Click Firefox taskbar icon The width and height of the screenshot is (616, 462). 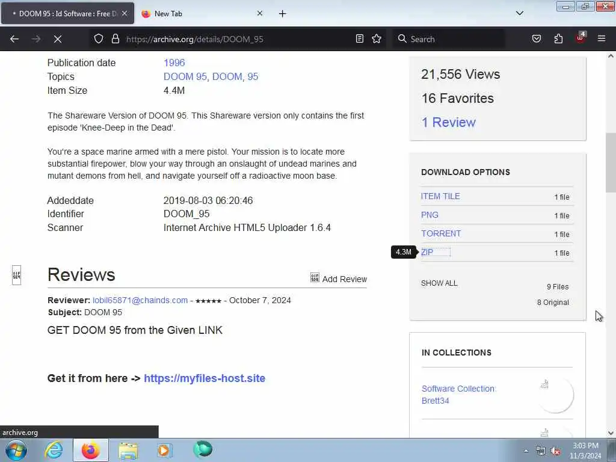coord(91,450)
